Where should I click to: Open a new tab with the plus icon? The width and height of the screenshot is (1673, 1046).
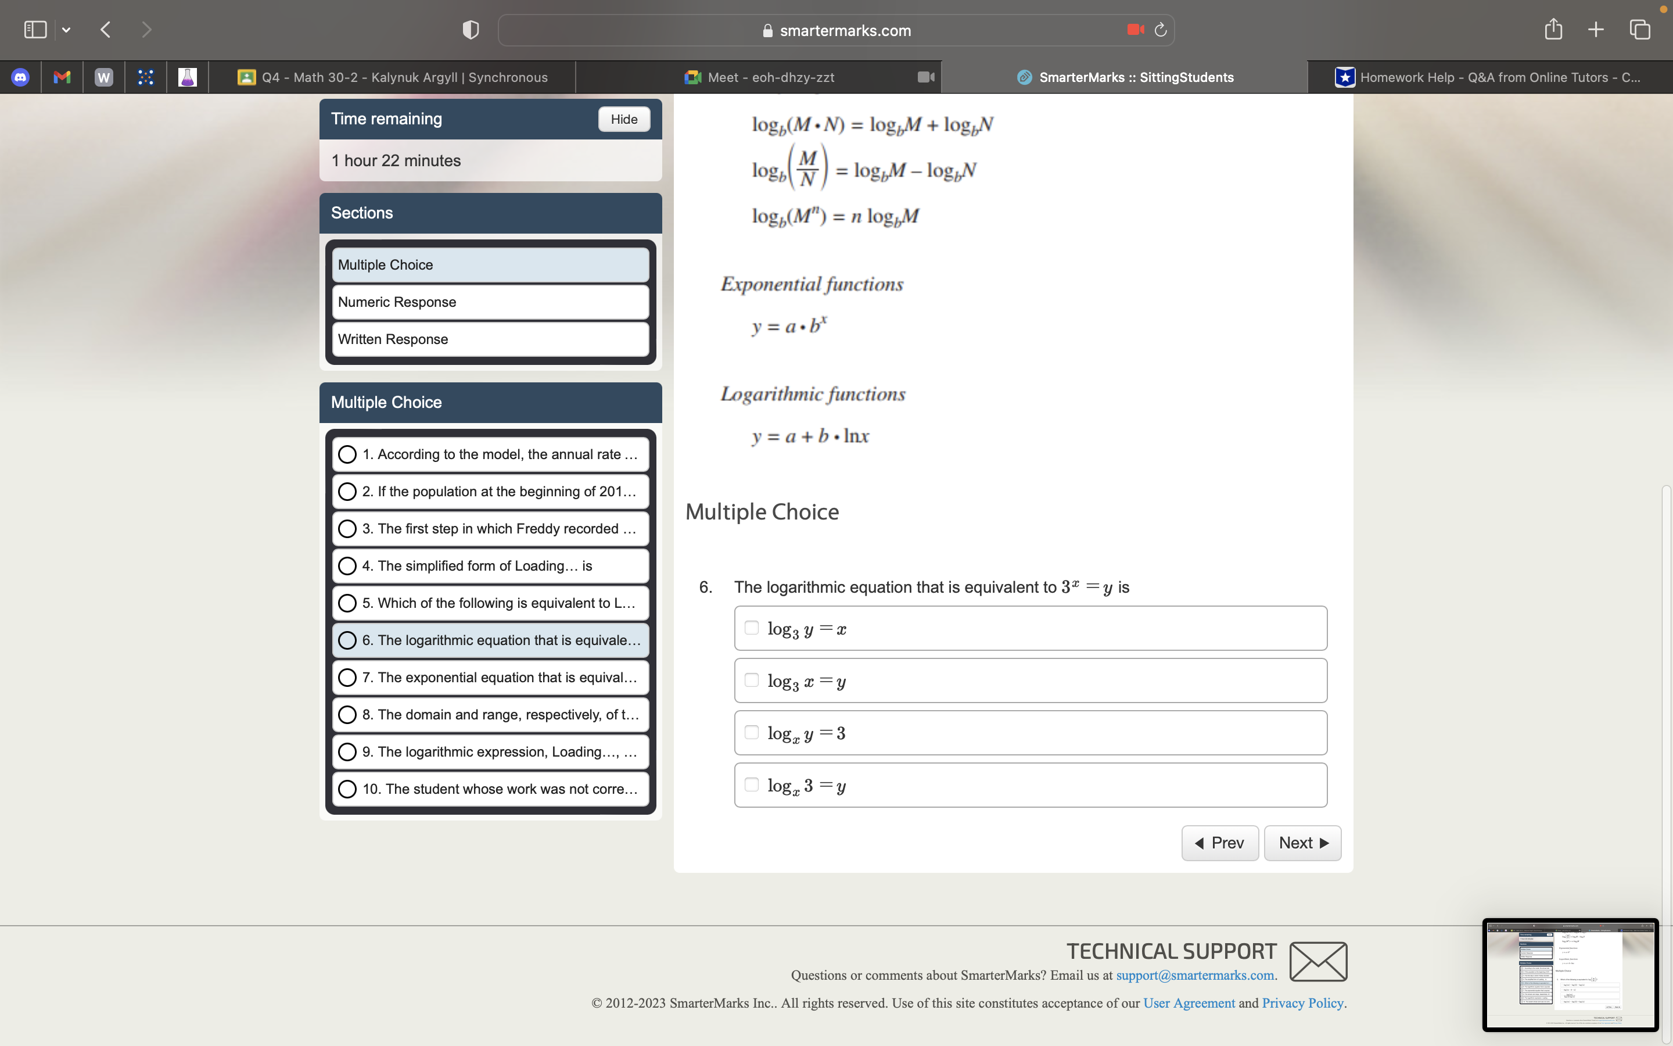coord(1596,29)
